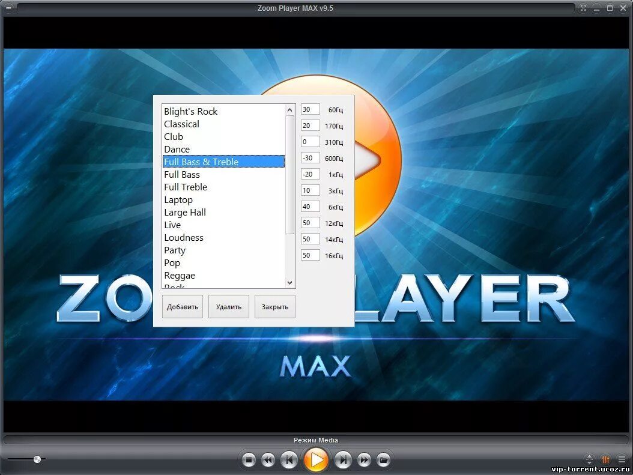
Task: Minimize the Zoom Player window
Action: pos(596,8)
